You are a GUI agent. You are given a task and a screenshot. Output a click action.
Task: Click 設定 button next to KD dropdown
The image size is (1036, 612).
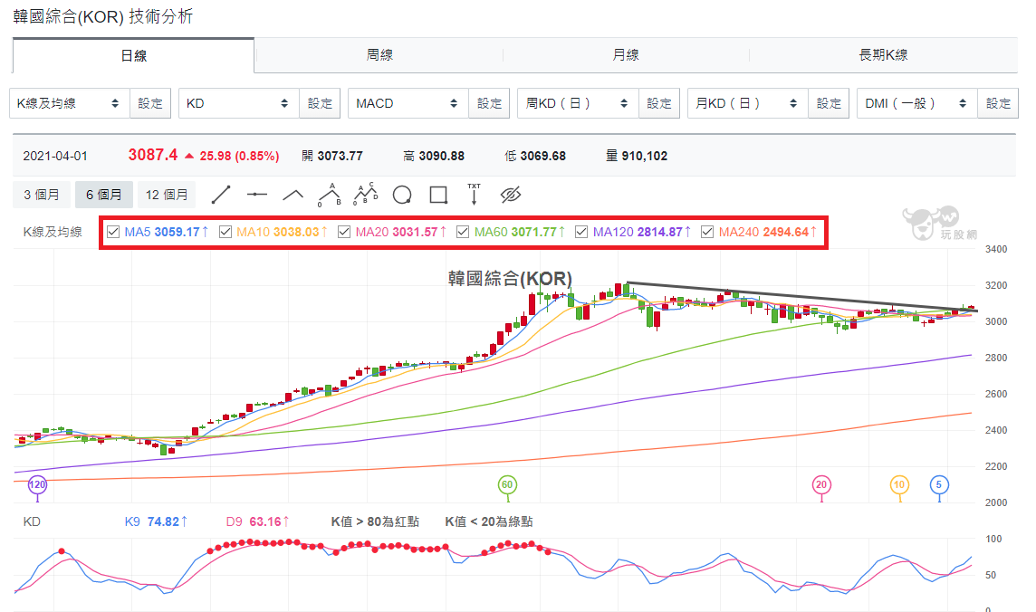(320, 103)
